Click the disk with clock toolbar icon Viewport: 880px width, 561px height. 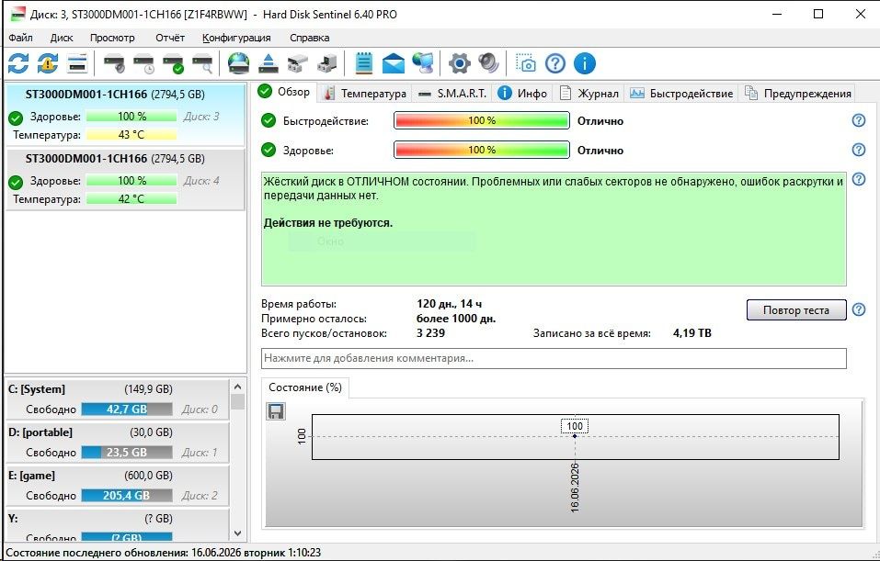tap(143, 63)
